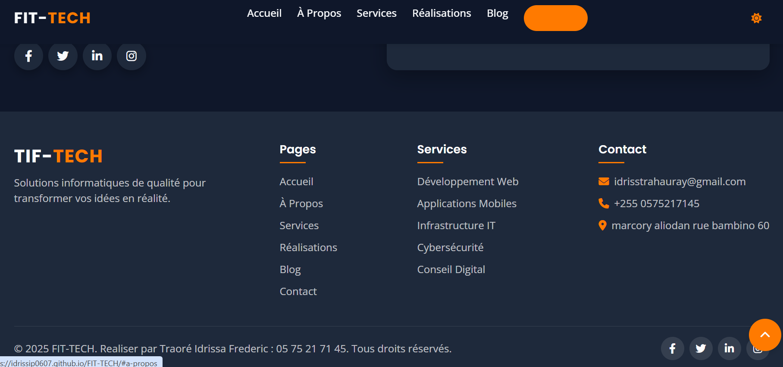Click the Cybersécurité footer link
The height and width of the screenshot is (367, 783).
(450, 247)
